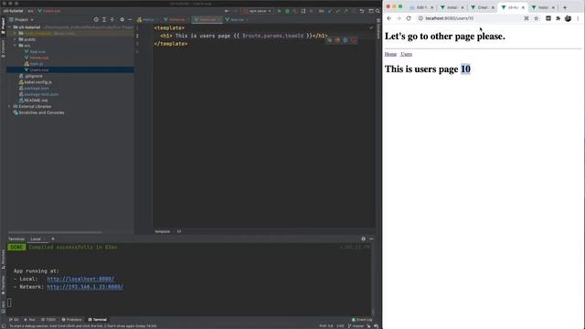
Task: Select .gitignore in the project tree
Action: click(30, 76)
